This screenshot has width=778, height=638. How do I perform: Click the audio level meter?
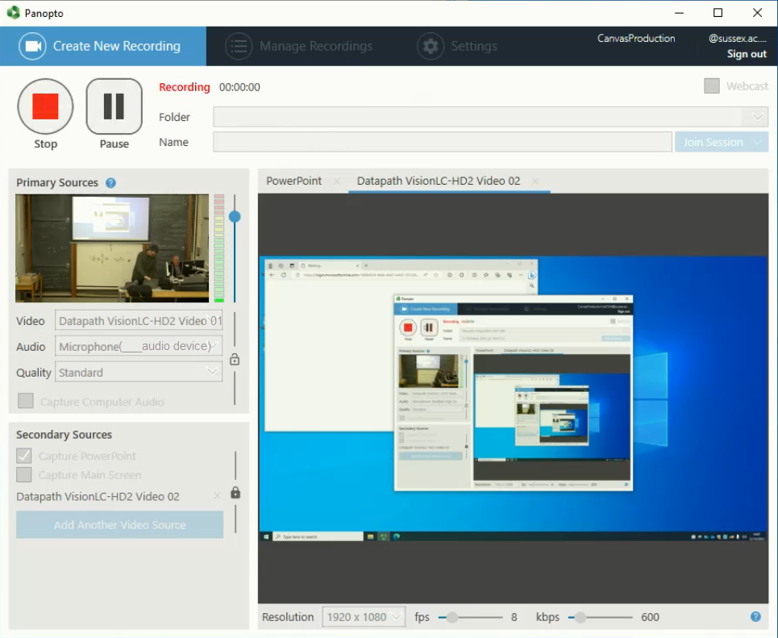pyautogui.click(x=218, y=248)
